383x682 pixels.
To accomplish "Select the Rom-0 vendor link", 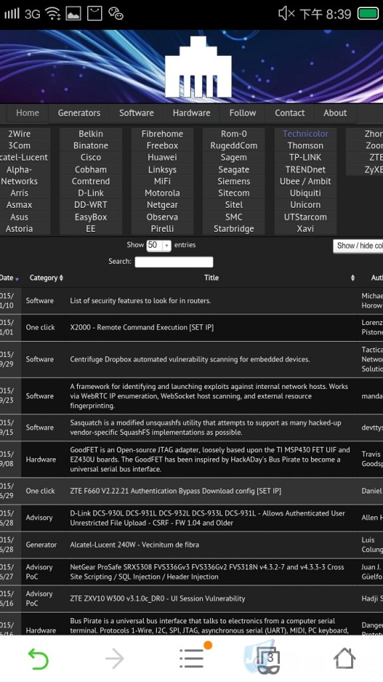I will 233,134.
